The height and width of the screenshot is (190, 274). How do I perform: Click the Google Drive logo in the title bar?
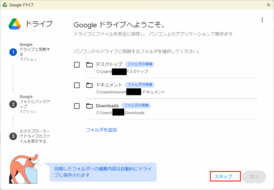tap(5, 5)
